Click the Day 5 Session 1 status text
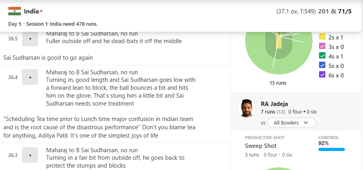 tap(53, 24)
